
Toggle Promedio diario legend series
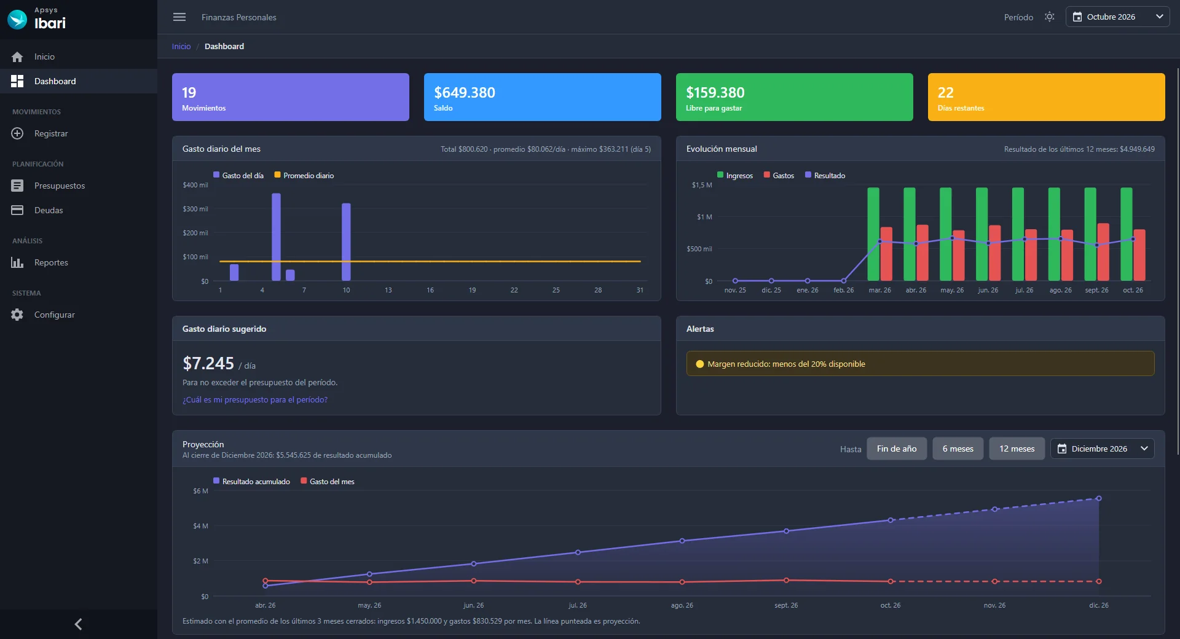click(x=304, y=175)
